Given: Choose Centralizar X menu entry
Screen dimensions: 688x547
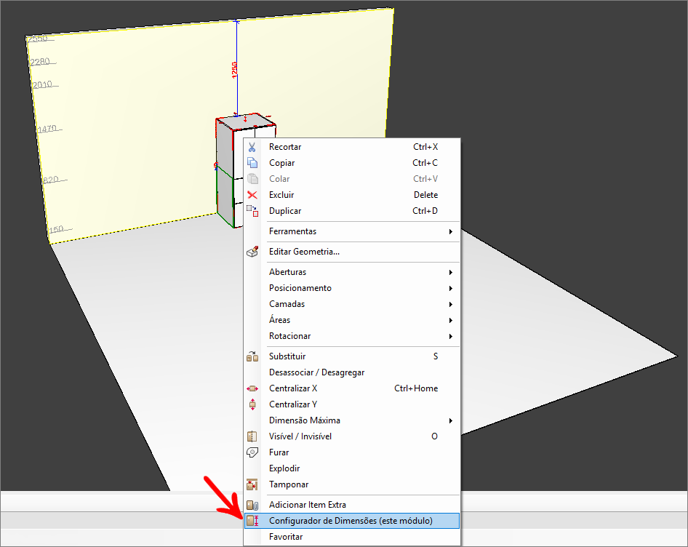Looking at the screenshot, I should [x=352, y=388].
